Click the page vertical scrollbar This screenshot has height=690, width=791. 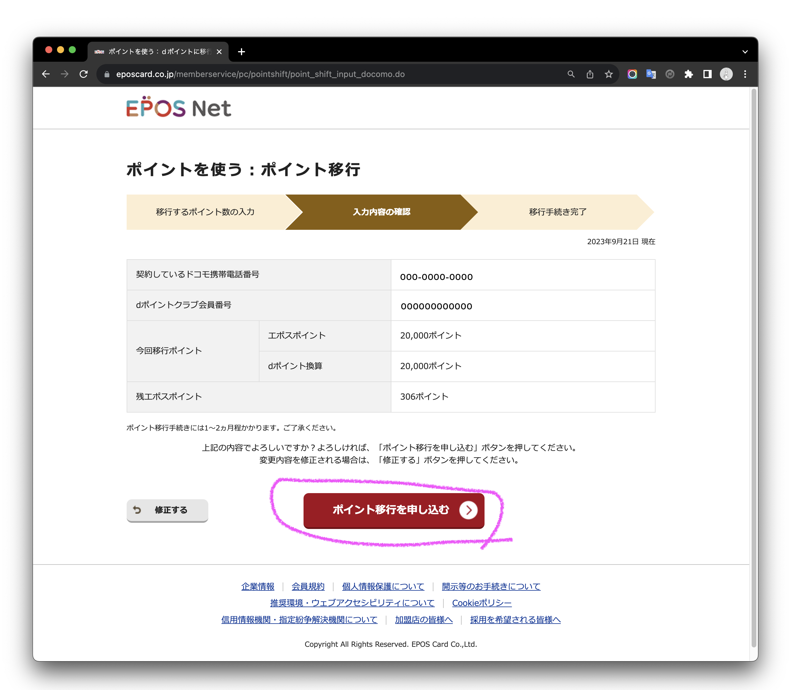(754, 368)
